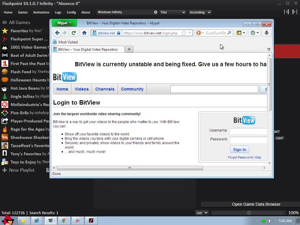
Task: Collapse the Flashpoint left sidebar
Action: [287, 12]
